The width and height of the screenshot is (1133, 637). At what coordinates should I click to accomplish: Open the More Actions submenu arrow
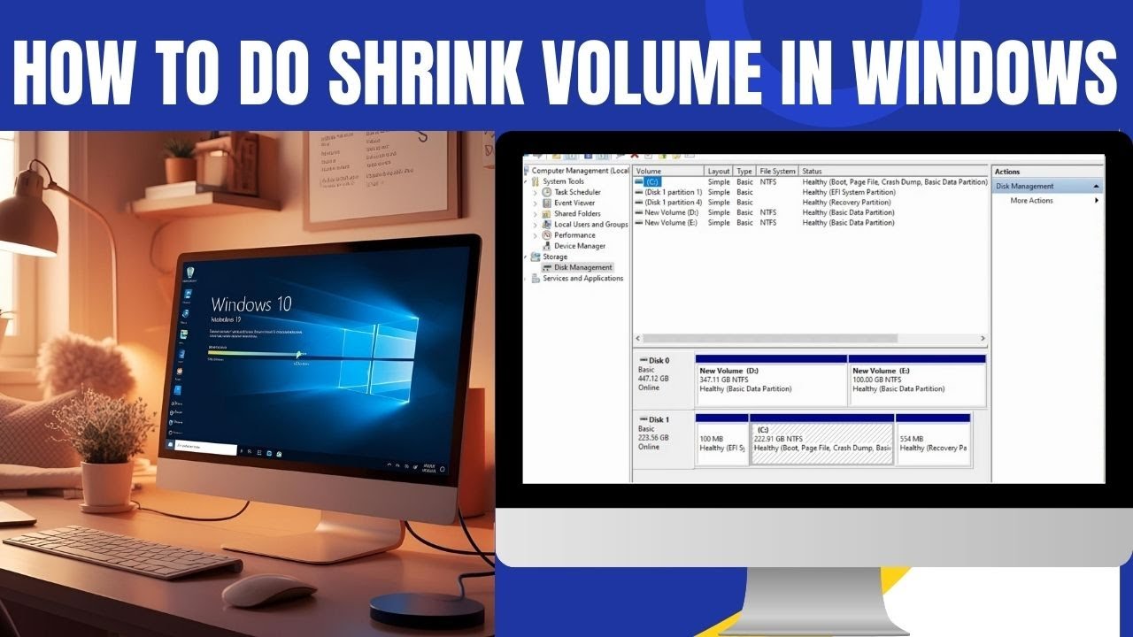tap(1097, 200)
